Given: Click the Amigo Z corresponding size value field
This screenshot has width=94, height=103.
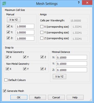Looking at the screenshot, I should tap(79, 39).
